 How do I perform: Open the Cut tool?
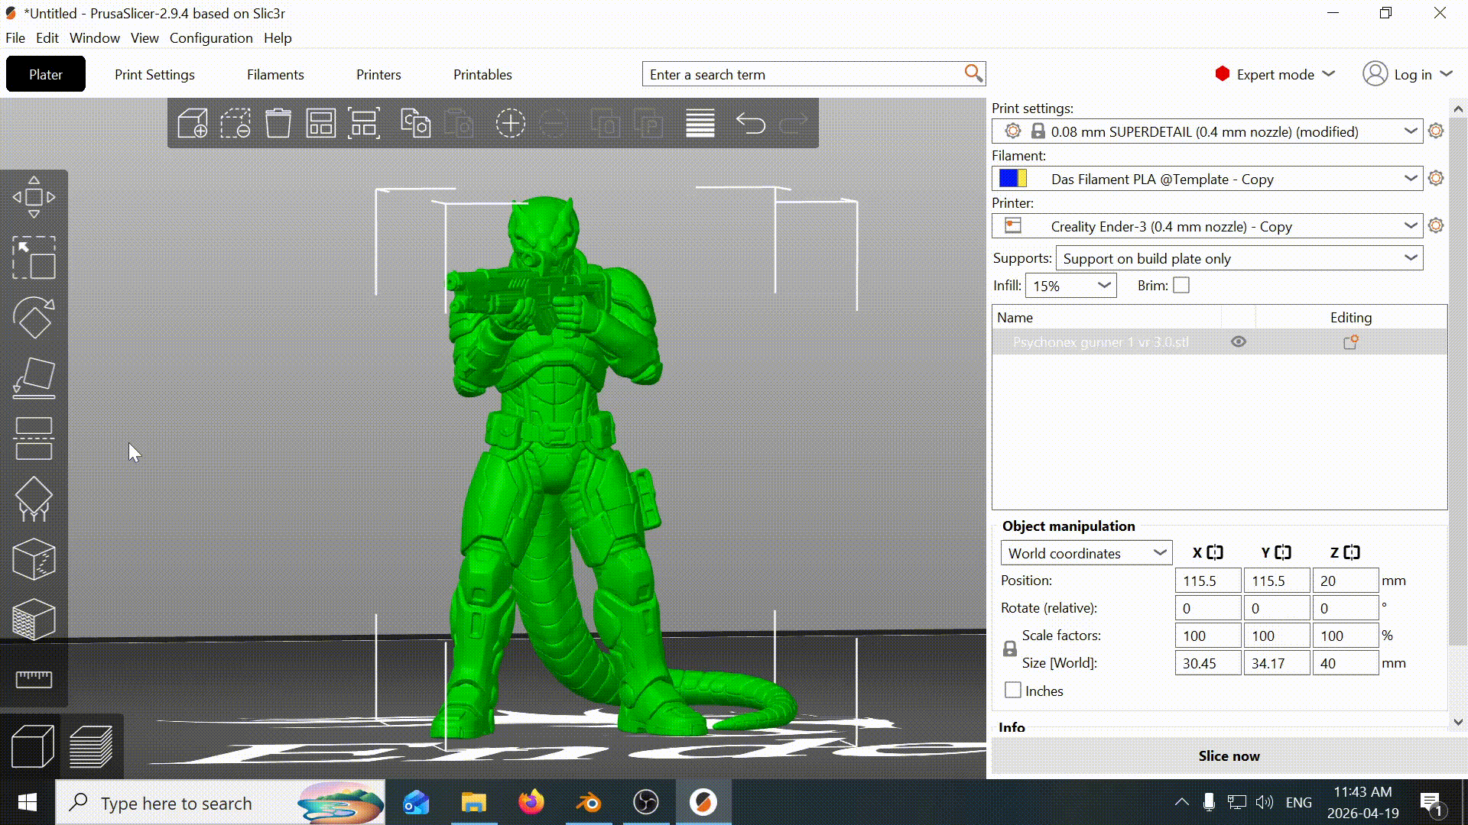[34, 438]
